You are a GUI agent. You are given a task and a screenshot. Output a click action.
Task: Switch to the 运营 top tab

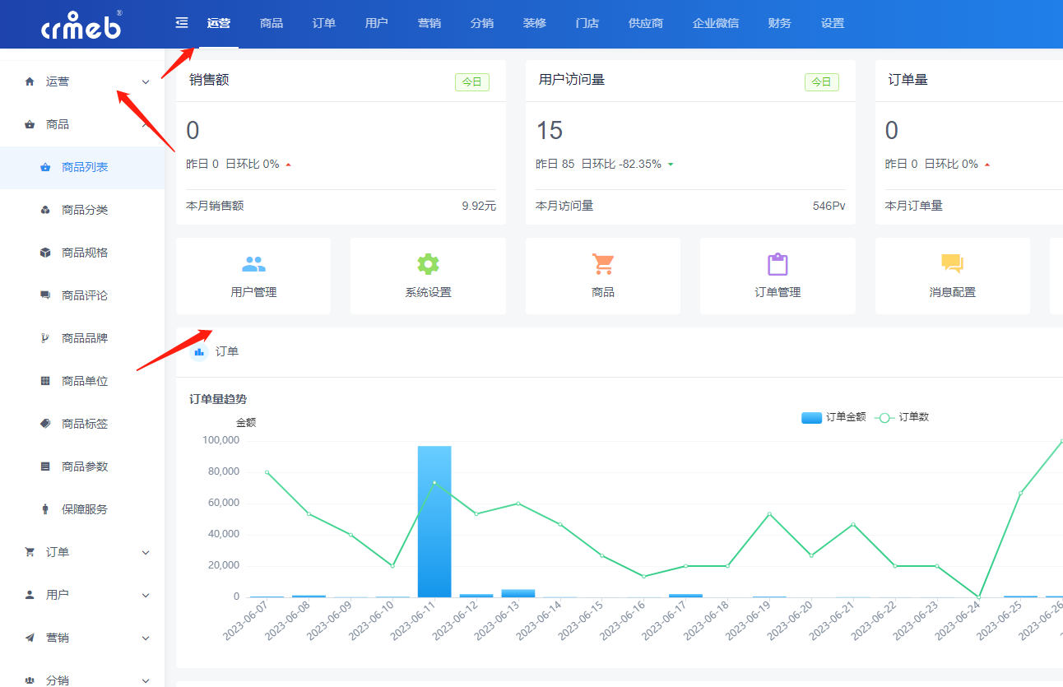pos(219,23)
